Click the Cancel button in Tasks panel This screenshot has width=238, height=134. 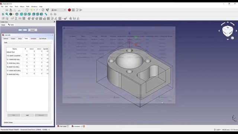(32, 30)
